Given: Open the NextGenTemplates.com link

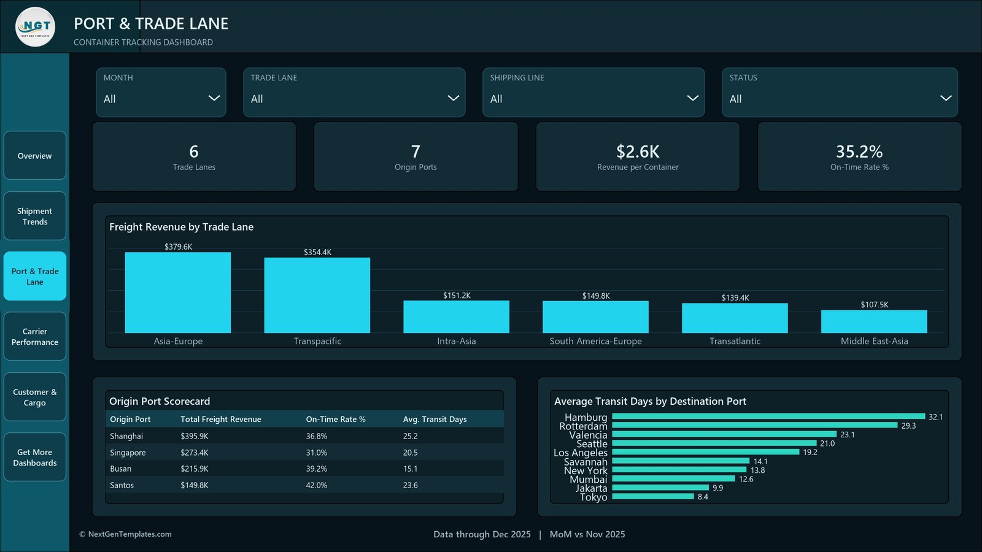Looking at the screenshot, I should 125,534.
